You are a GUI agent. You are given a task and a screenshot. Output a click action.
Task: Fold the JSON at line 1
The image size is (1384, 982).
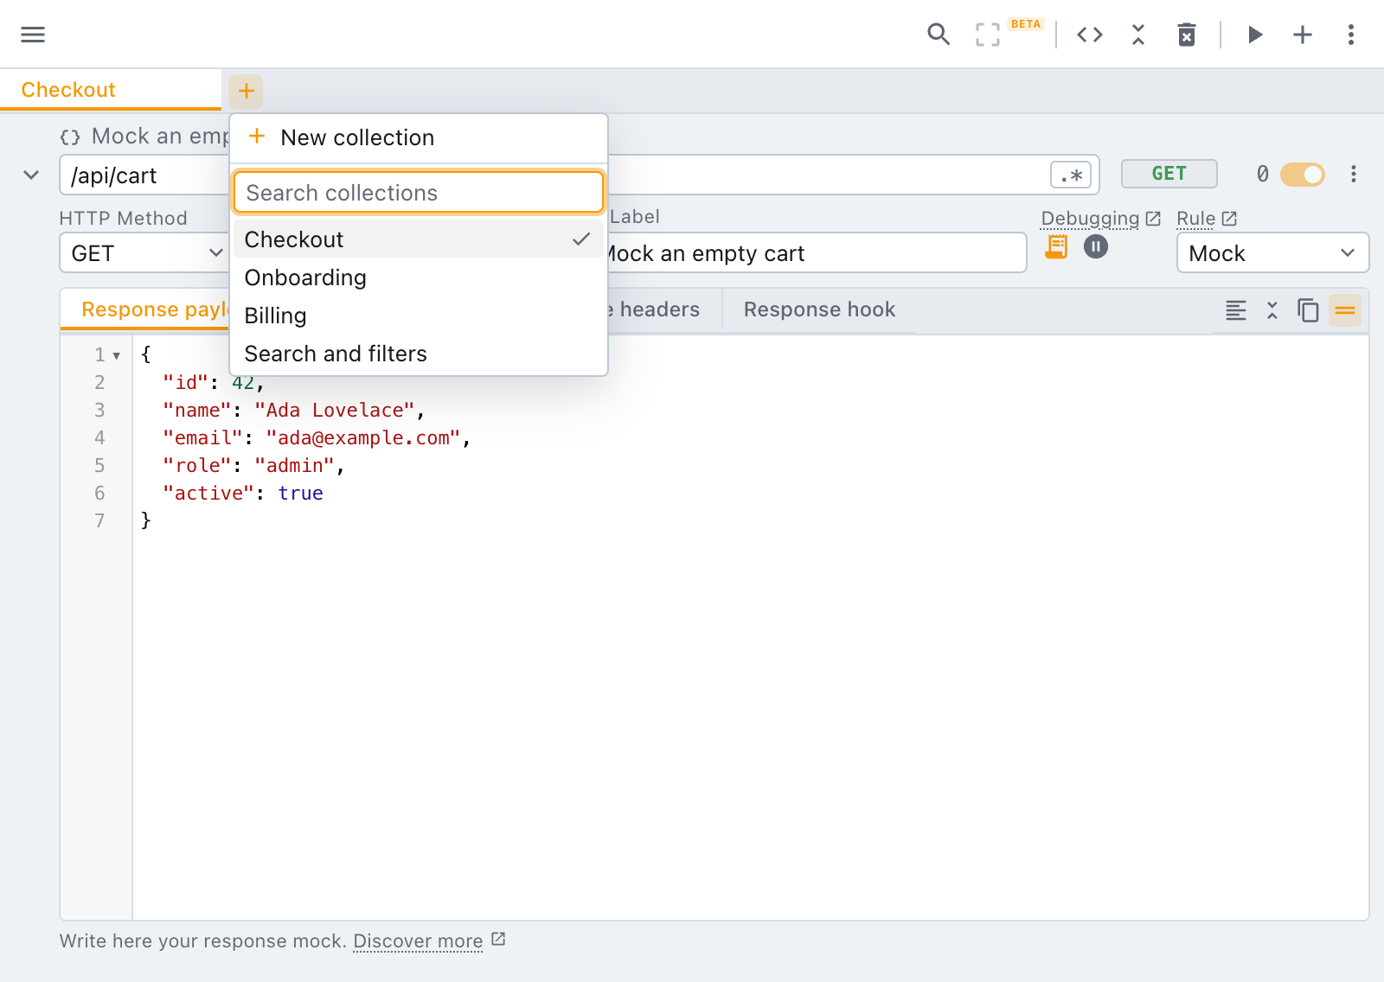coord(117,355)
